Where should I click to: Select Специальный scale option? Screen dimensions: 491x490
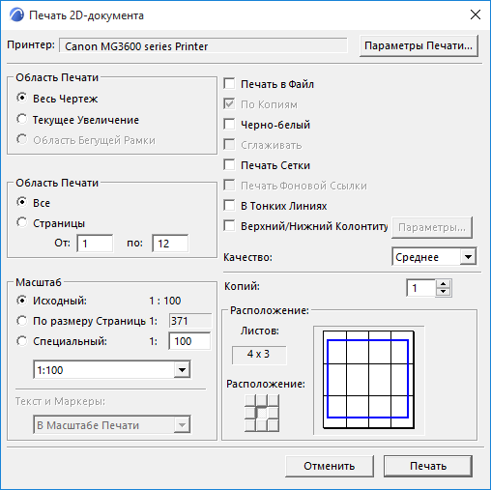21,341
